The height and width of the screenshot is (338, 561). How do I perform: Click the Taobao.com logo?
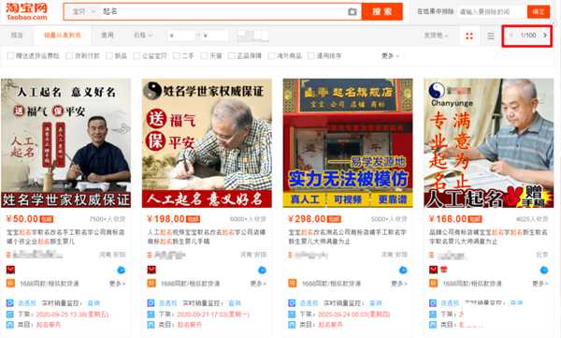point(26,11)
